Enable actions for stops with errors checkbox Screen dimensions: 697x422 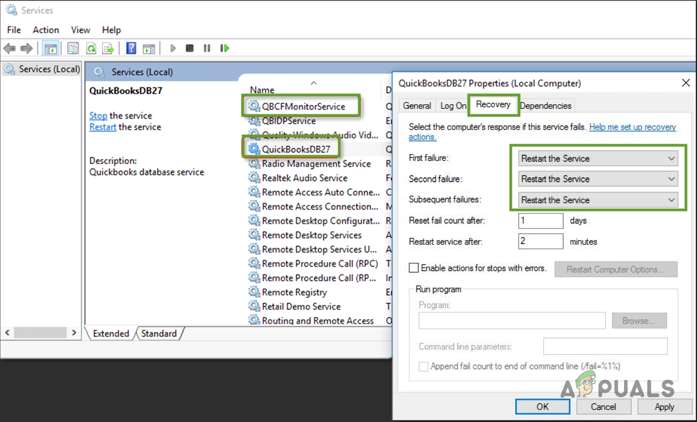coord(413,268)
